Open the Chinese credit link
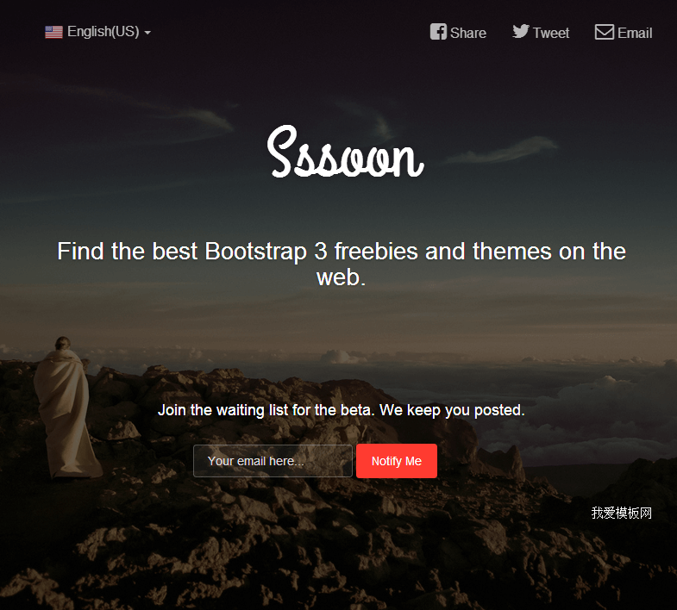This screenshot has height=610, width=677. [621, 513]
